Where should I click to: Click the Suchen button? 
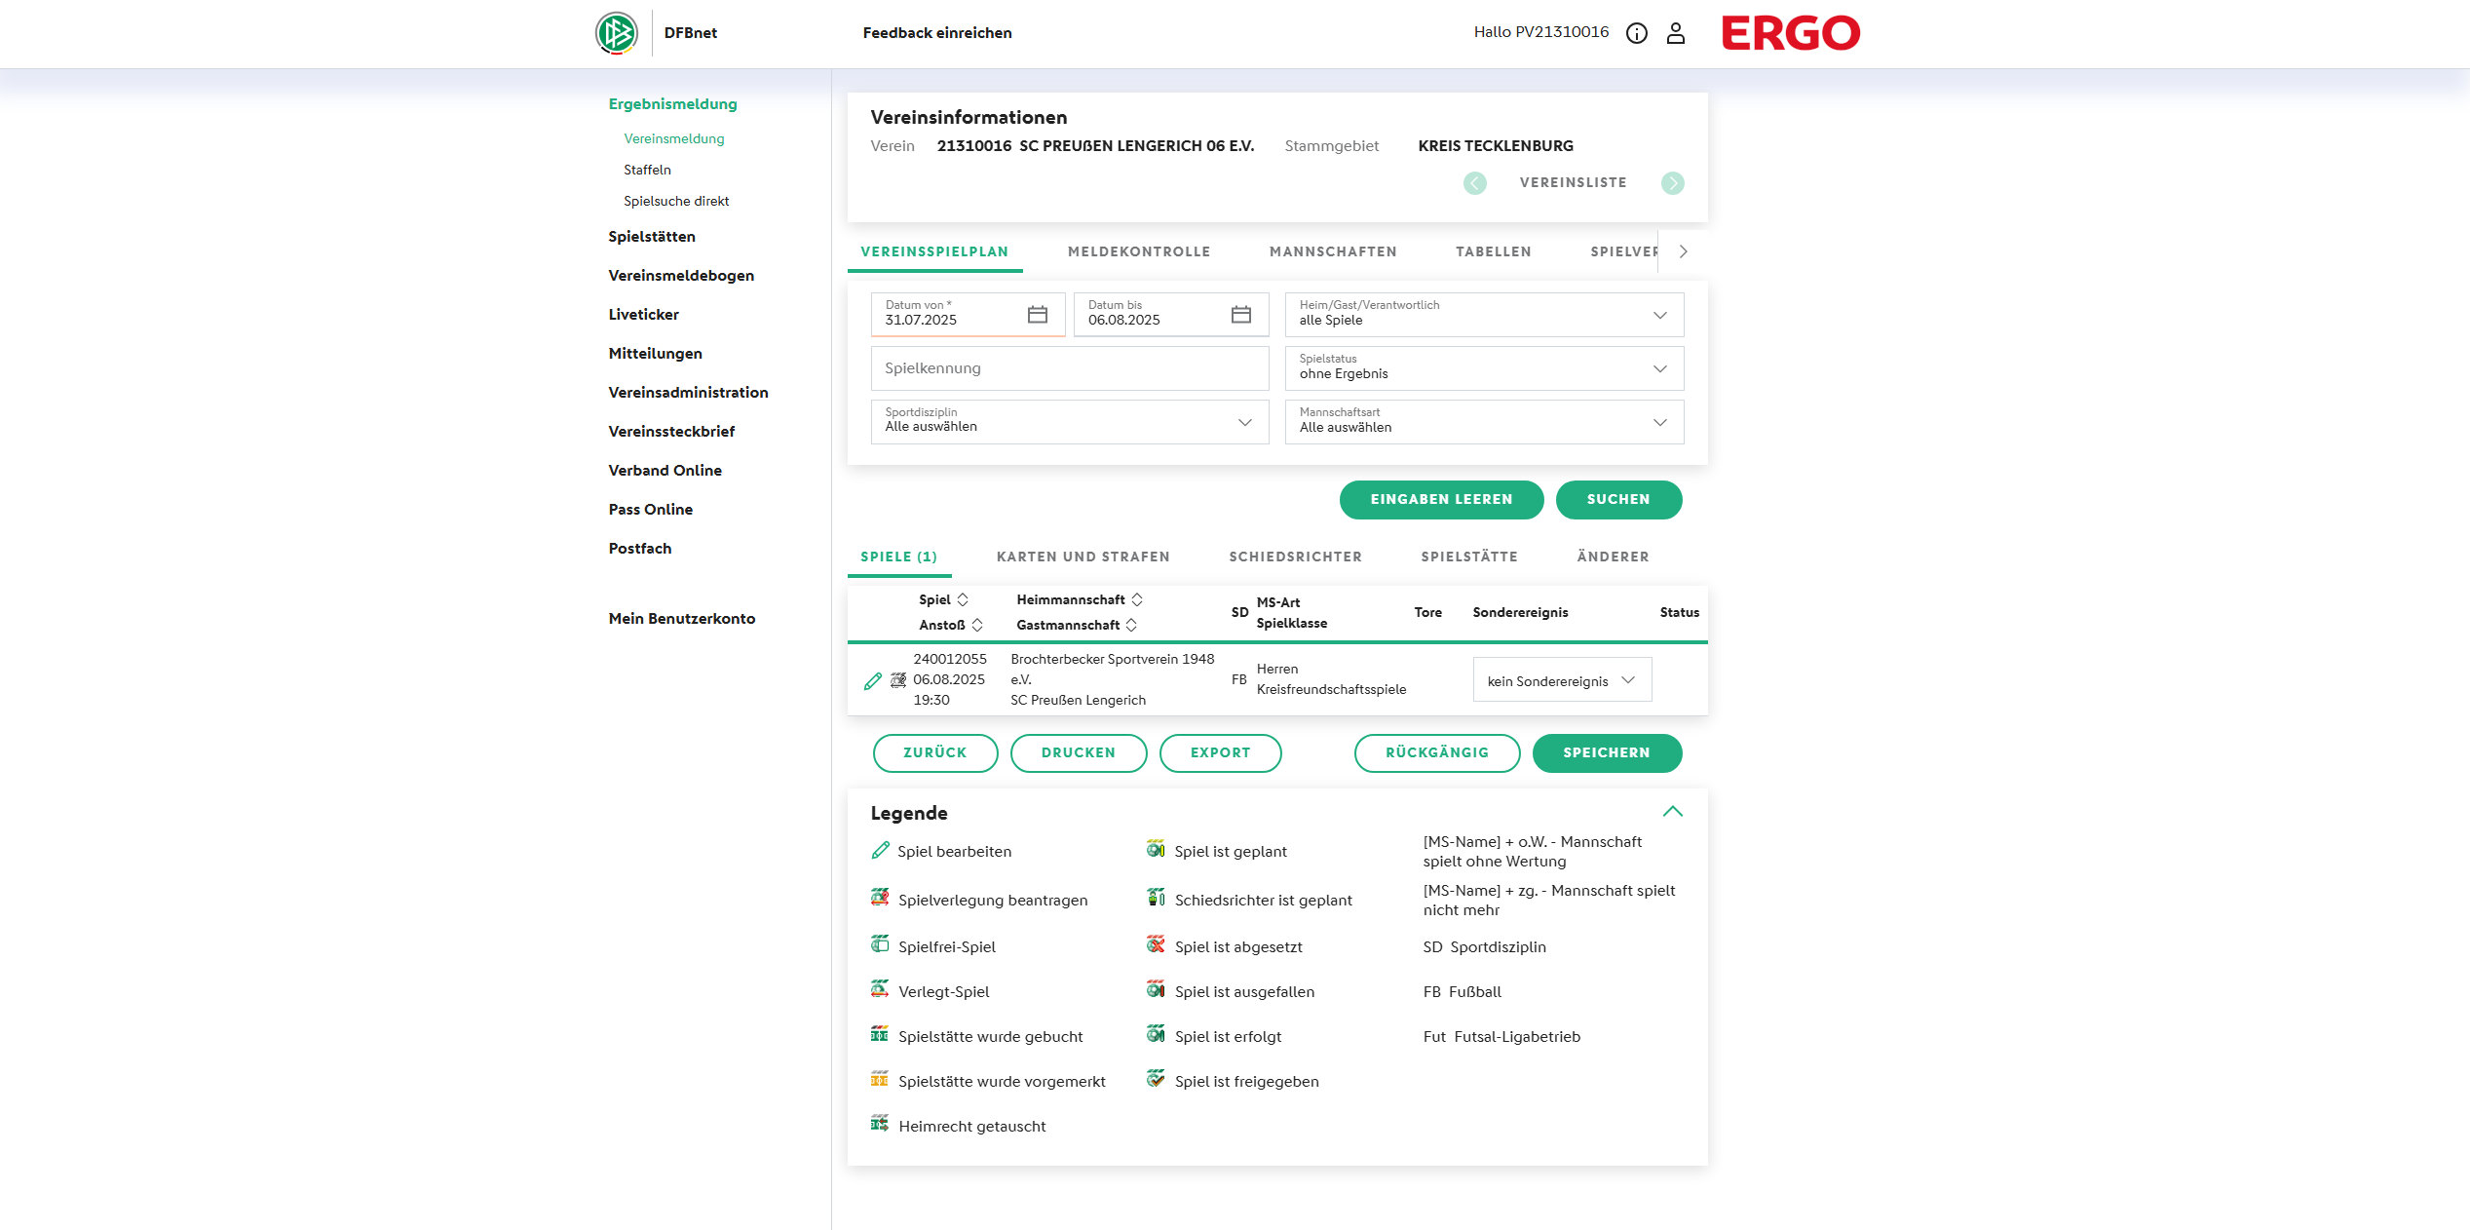[1617, 499]
